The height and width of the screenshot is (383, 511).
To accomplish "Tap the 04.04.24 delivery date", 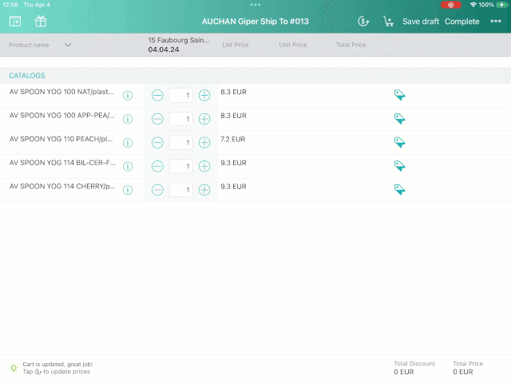I will [164, 49].
